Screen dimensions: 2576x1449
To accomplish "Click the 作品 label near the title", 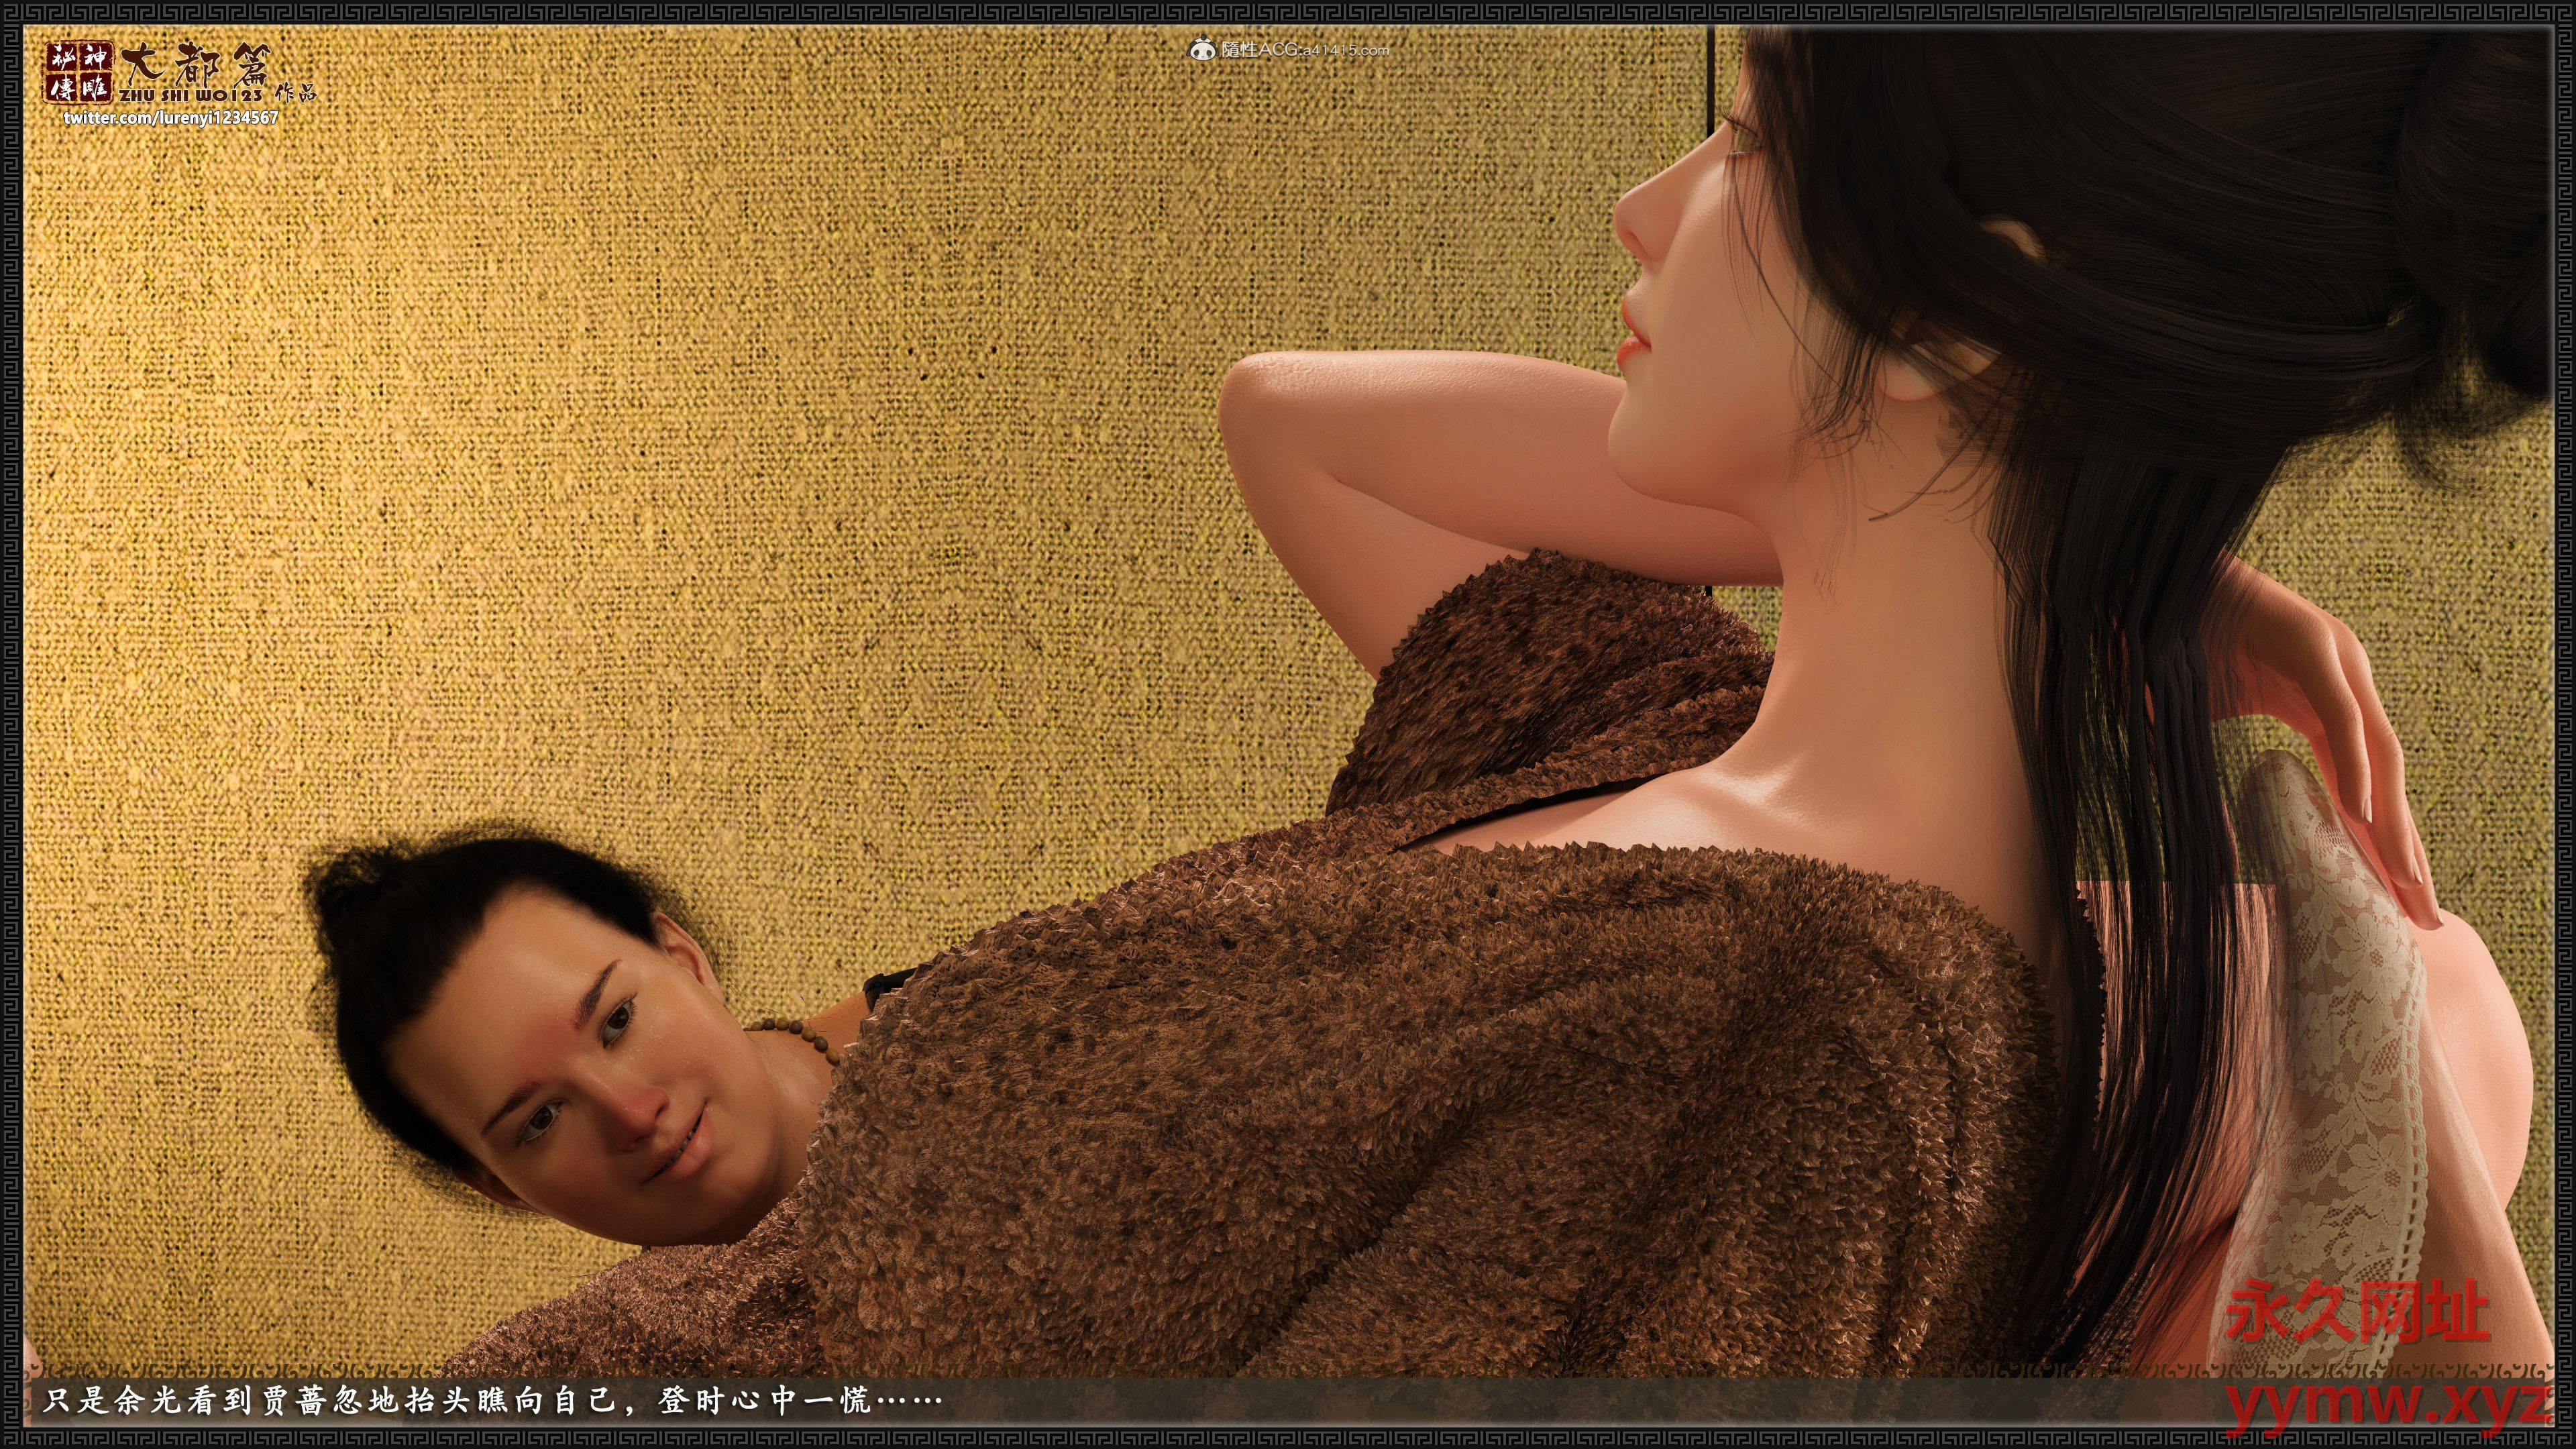I will coord(295,93).
